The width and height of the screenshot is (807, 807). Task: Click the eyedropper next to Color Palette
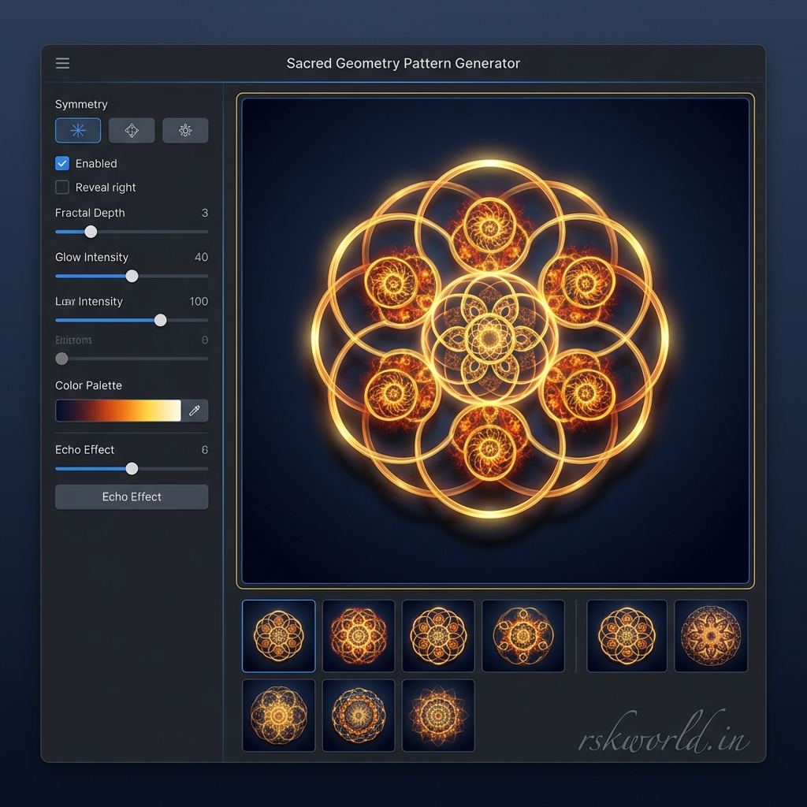click(x=195, y=410)
